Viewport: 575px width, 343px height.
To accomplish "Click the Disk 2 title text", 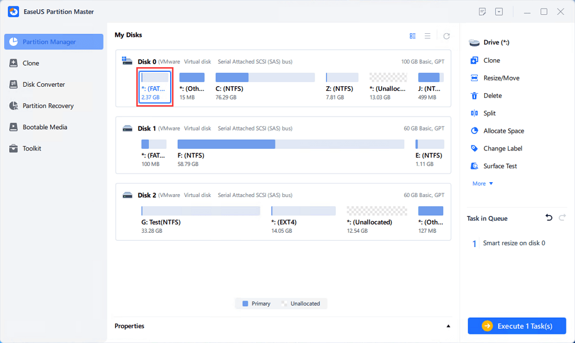I will [x=147, y=195].
